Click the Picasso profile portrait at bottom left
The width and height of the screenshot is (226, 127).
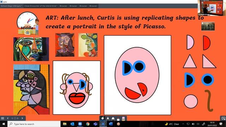31,89
